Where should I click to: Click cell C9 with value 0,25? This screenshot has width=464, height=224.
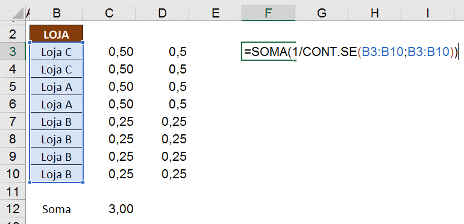point(110,157)
